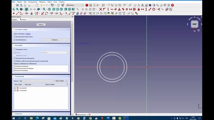The width and height of the screenshot is (214, 120).
Task: Create a line in sketch
Action: pyautogui.click(x=17, y=13)
